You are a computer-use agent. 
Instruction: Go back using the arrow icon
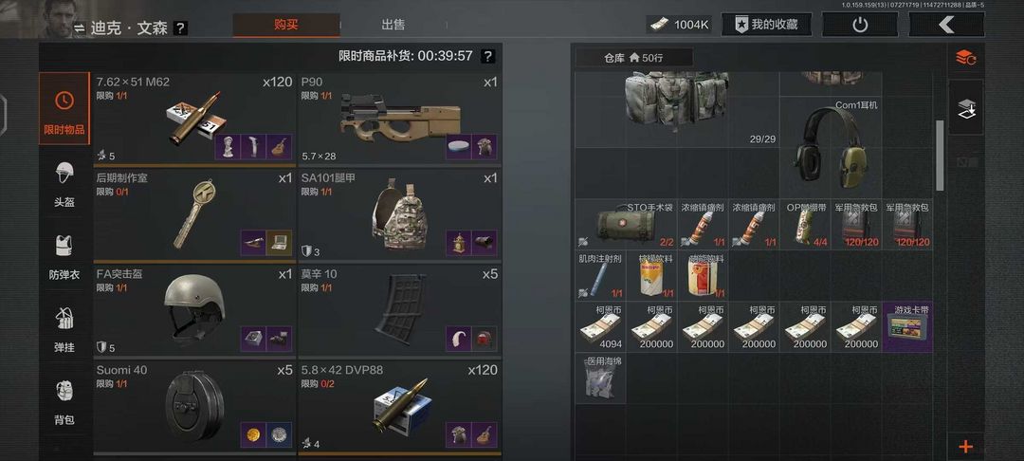pos(946,25)
